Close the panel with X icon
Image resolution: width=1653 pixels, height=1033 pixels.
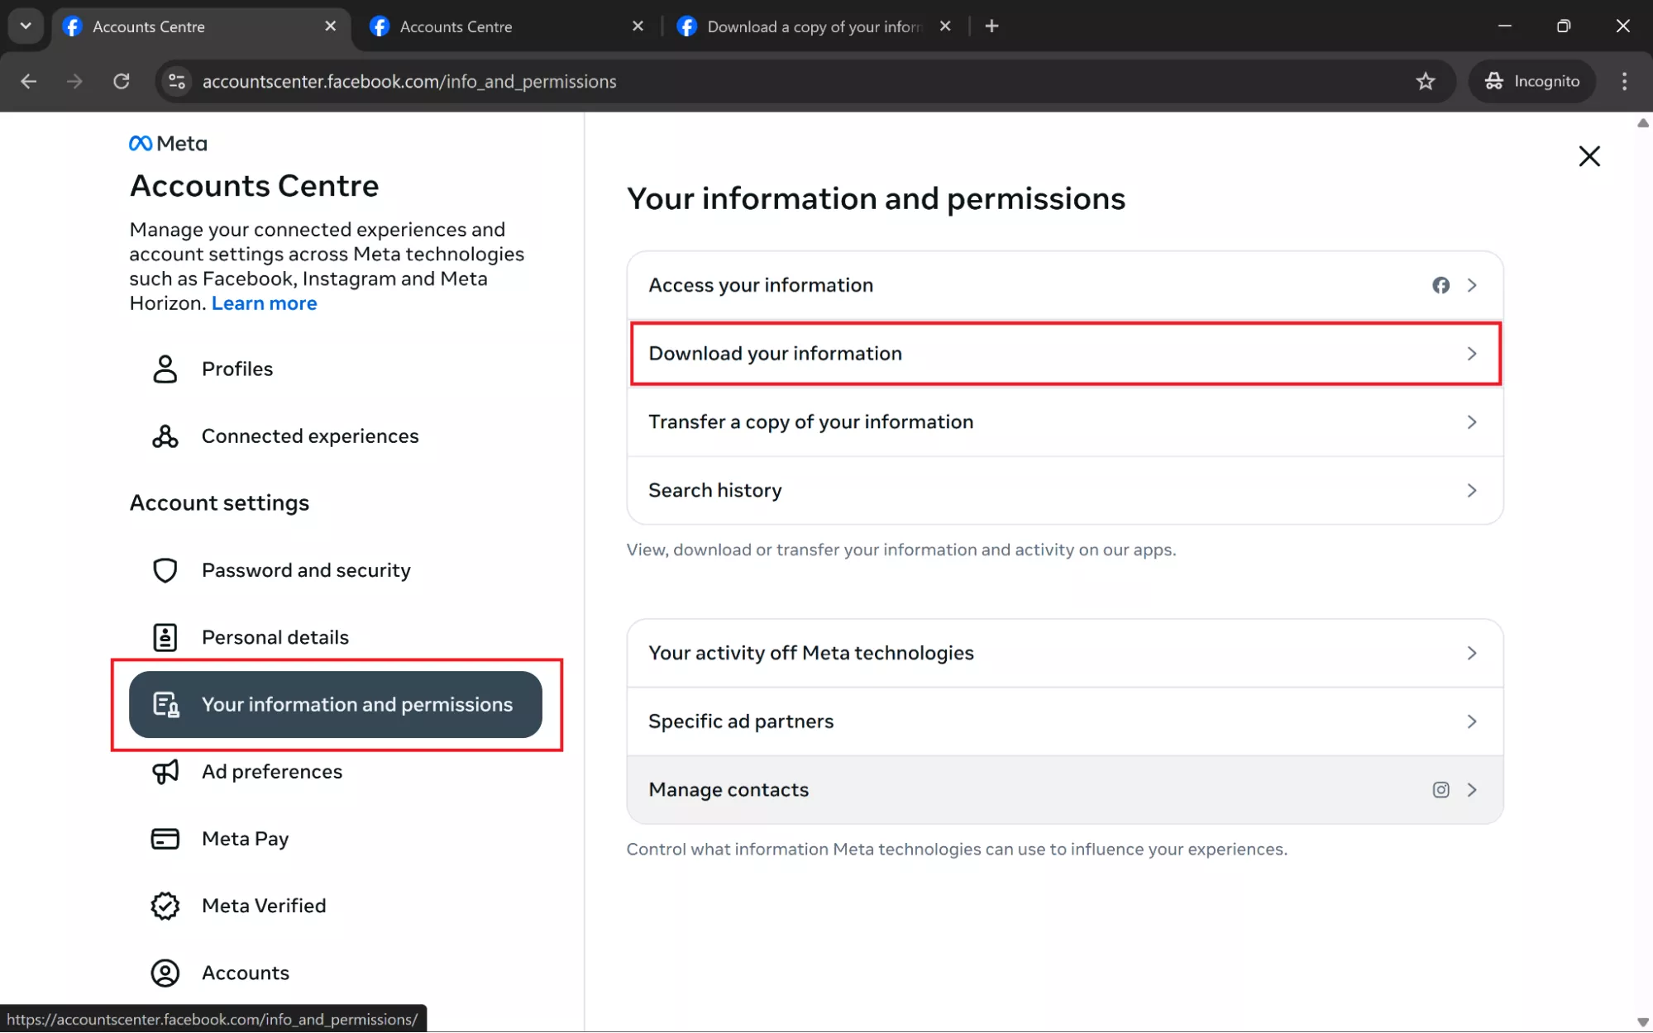tap(1589, 156)
